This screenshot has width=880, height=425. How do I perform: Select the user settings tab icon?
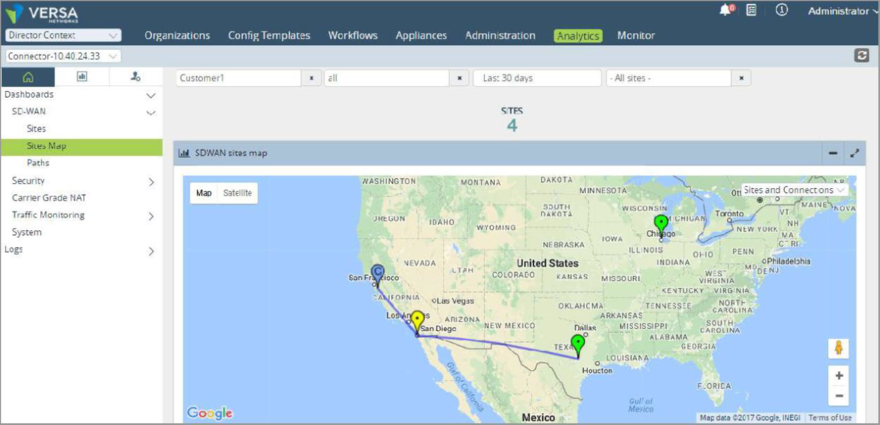click(136, 77)
